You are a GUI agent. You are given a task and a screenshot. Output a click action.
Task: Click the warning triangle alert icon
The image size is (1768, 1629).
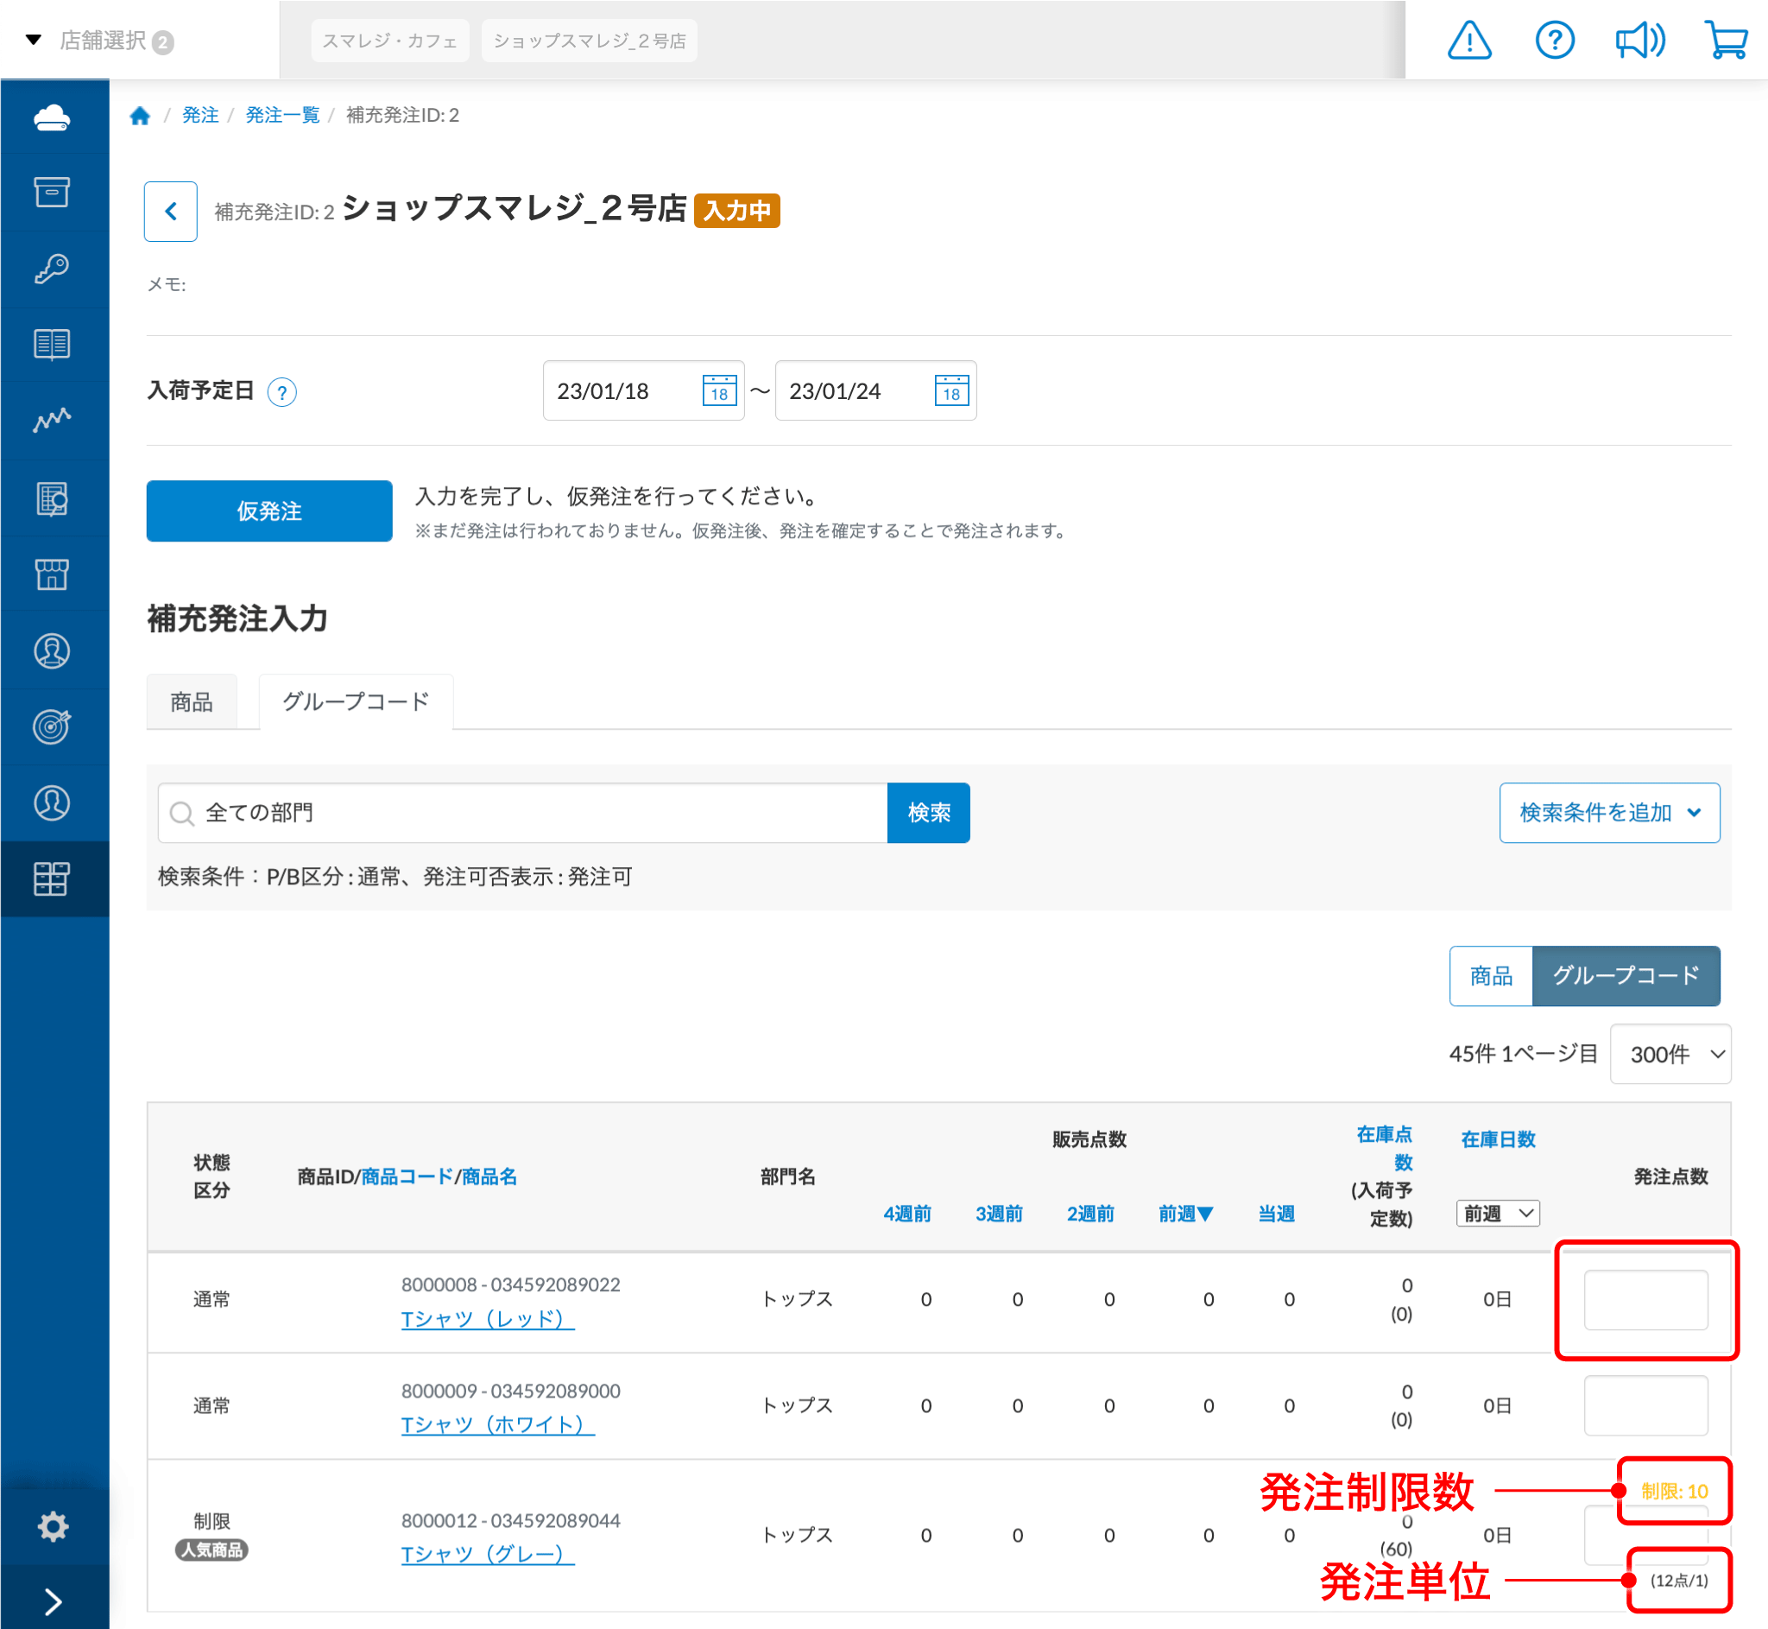(1468, 41)
